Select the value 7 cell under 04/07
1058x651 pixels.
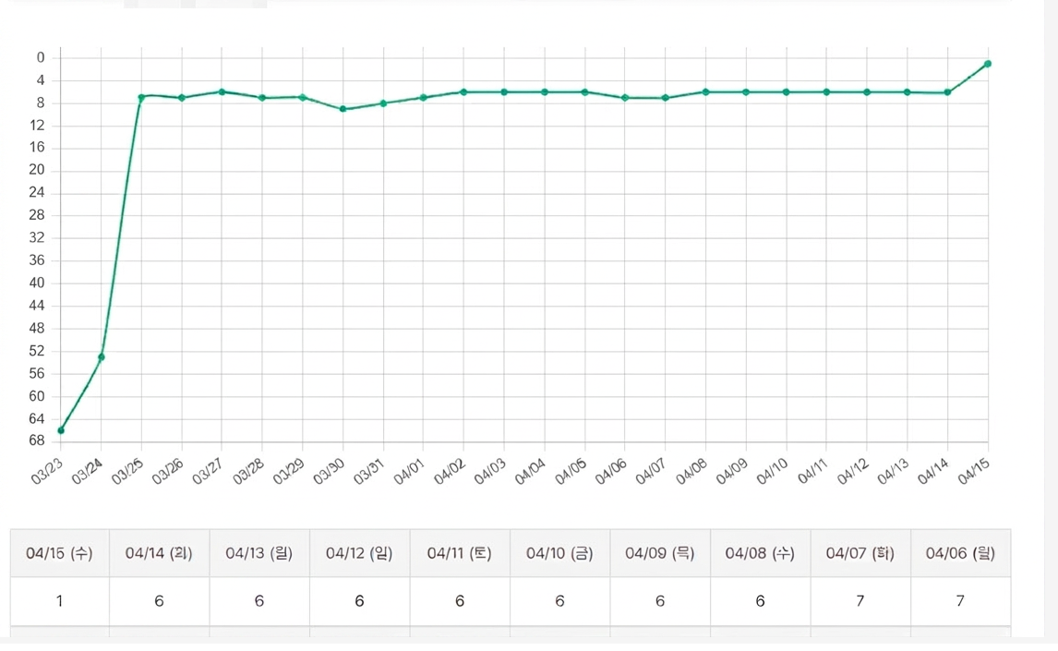tap(860, 601)
